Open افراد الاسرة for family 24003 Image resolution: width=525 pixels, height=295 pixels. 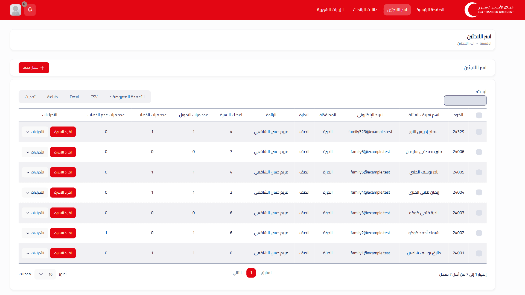[63, 213]
